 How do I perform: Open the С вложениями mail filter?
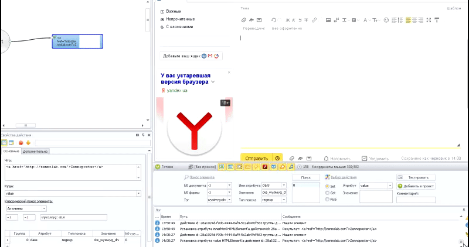[x=179, y=27]
